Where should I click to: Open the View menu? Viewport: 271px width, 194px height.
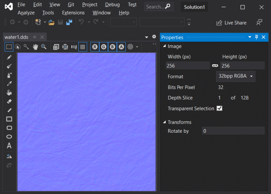pyautogui.click(x=55, y=5)
